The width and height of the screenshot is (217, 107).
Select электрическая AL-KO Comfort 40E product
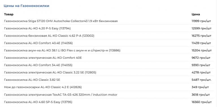click(x=43, y=58)
